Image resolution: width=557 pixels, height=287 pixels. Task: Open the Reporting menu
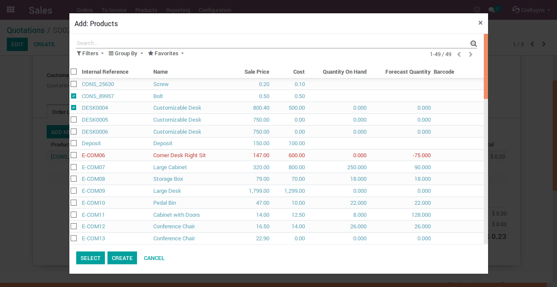pyautogui.click(x=178, y=10)
